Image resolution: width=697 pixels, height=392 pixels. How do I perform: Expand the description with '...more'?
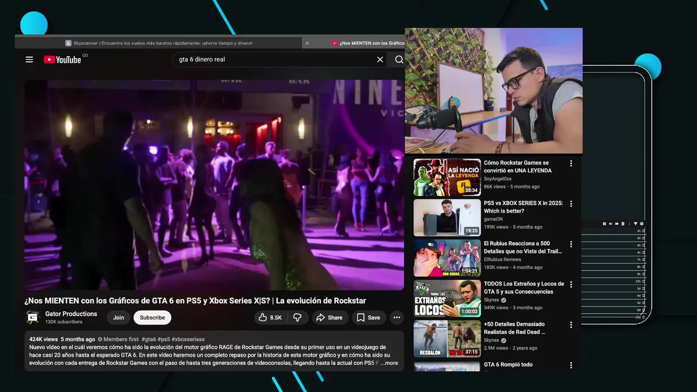tap(389, 363)
